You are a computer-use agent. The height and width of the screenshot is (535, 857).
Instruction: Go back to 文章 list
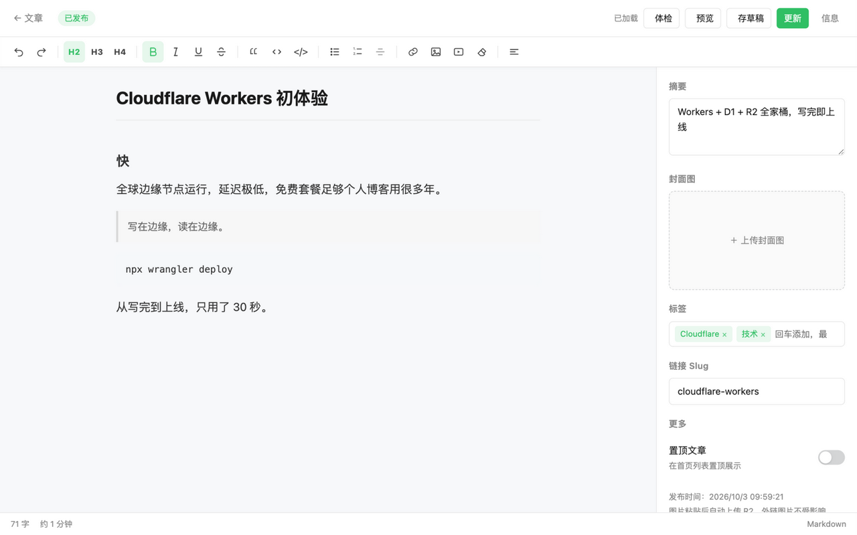coord(28,18)
